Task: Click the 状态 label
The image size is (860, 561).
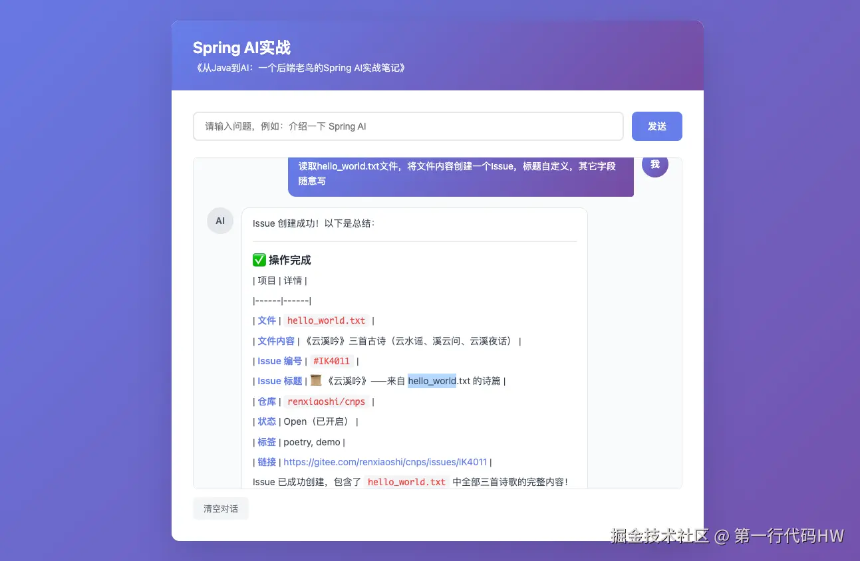Action: pos(267,421)
